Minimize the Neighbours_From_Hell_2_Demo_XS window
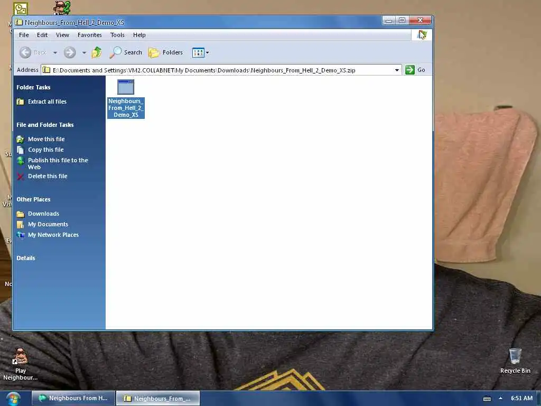The width and height of the screenshot is (541, 406). coord(389,21)
